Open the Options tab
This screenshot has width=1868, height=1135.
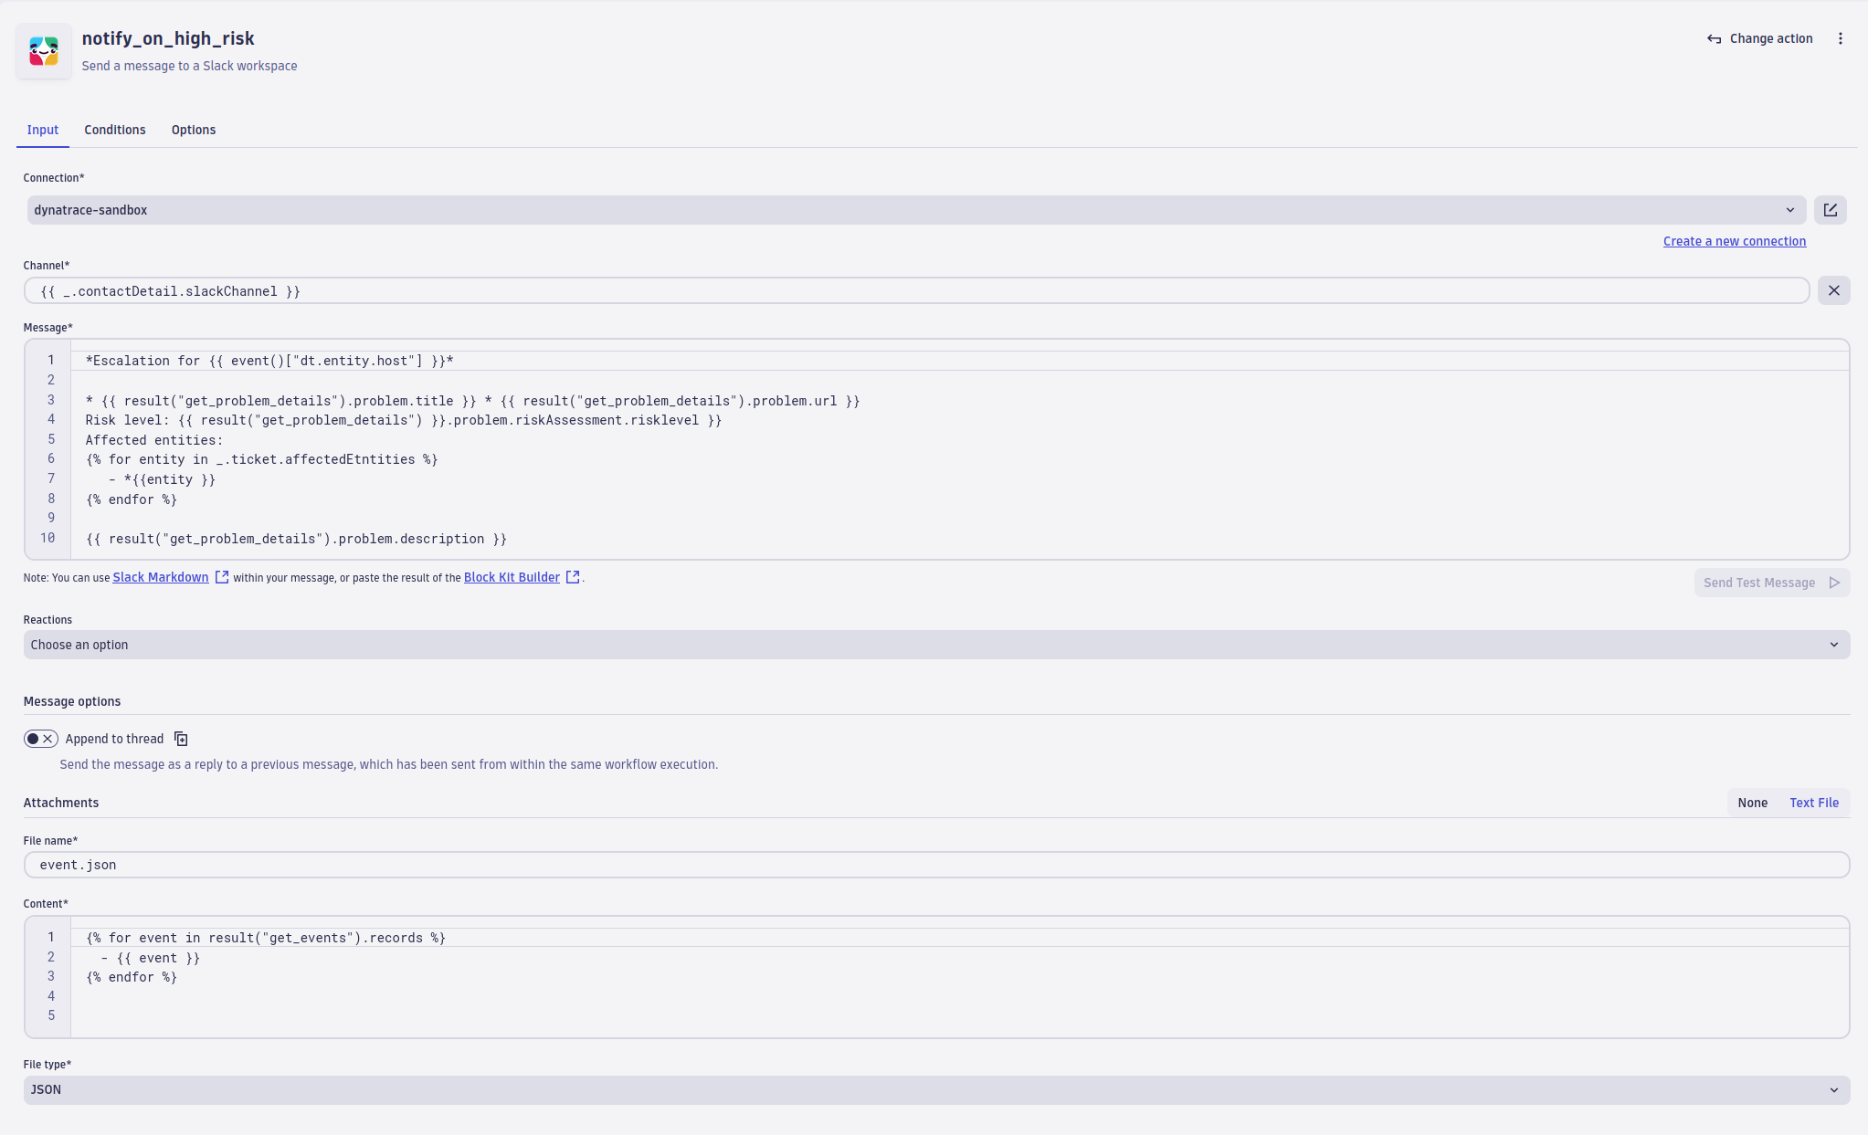194,130
